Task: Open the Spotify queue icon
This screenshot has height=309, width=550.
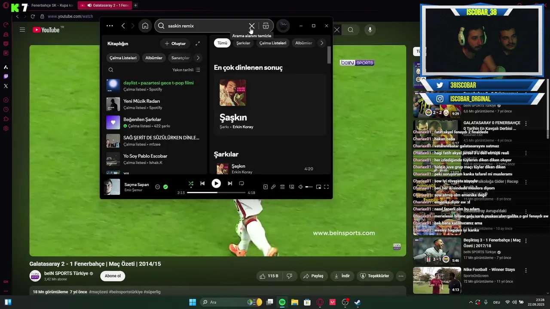Action: pos(282,187)
